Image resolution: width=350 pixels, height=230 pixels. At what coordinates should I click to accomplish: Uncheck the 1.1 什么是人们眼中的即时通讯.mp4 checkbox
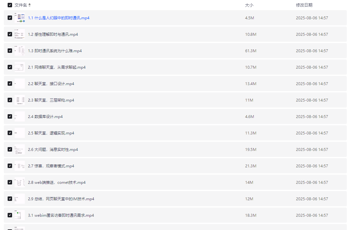(x=10, y=18)
